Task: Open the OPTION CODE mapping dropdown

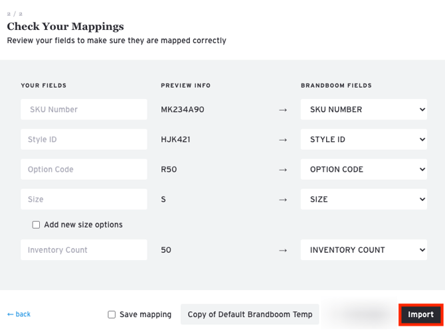Action: tap(363, 169)
